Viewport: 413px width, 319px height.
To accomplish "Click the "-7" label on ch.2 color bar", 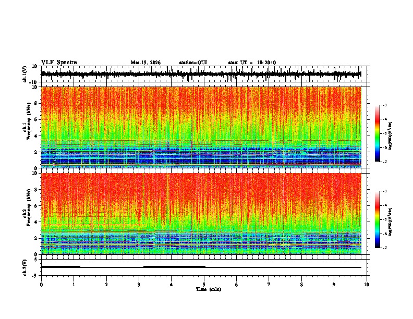I will click(x=384, y=248).
